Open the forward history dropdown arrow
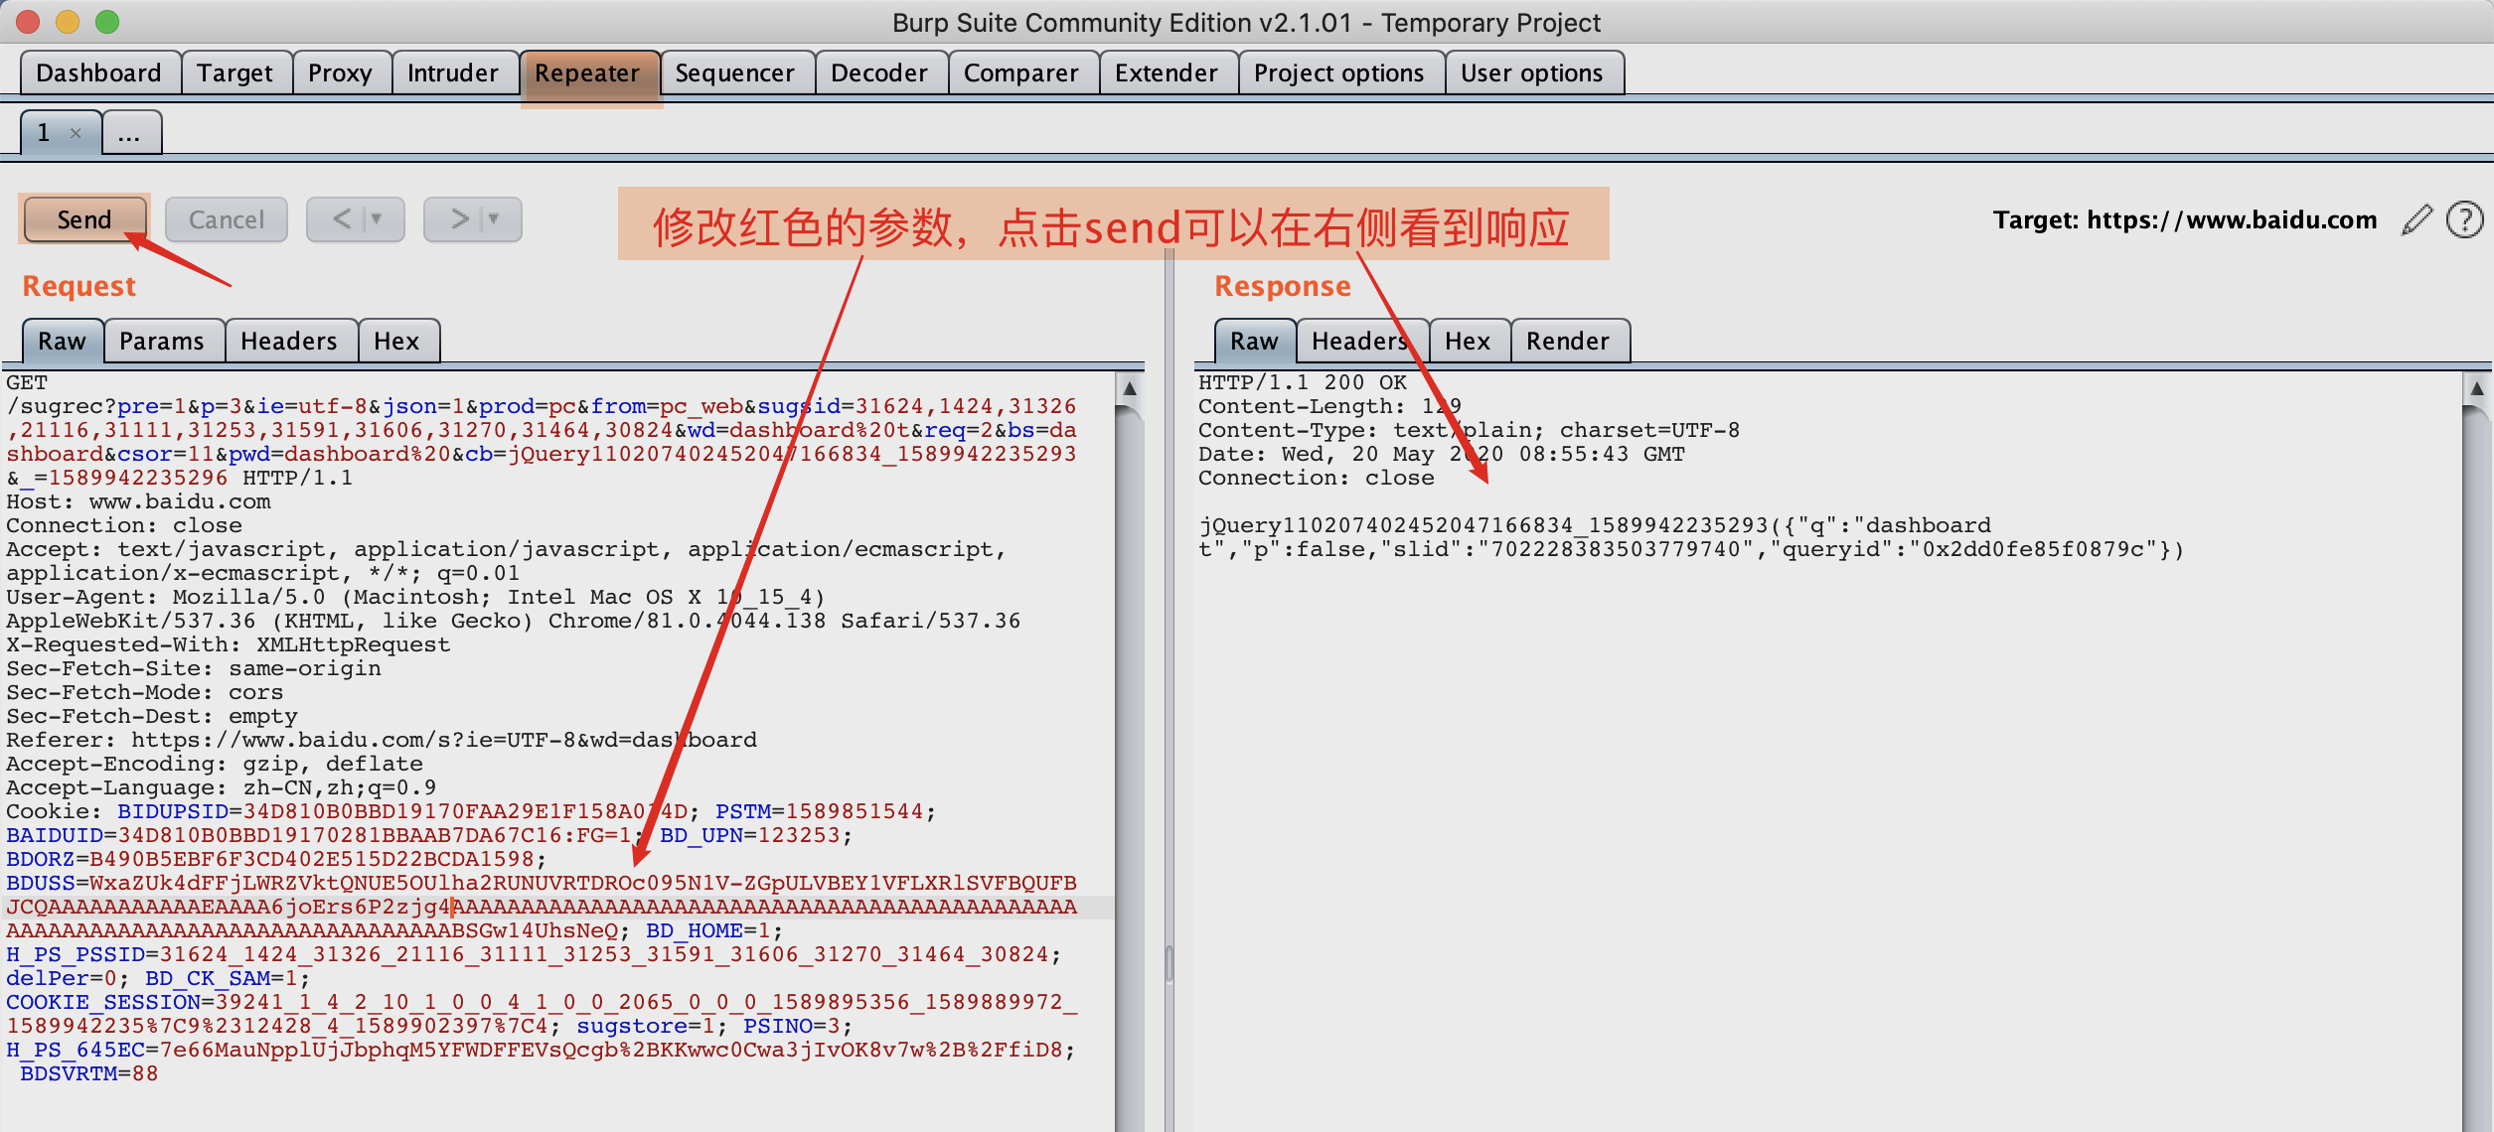Screen dimensions: 2494x1132 click(x=494, y=218)
